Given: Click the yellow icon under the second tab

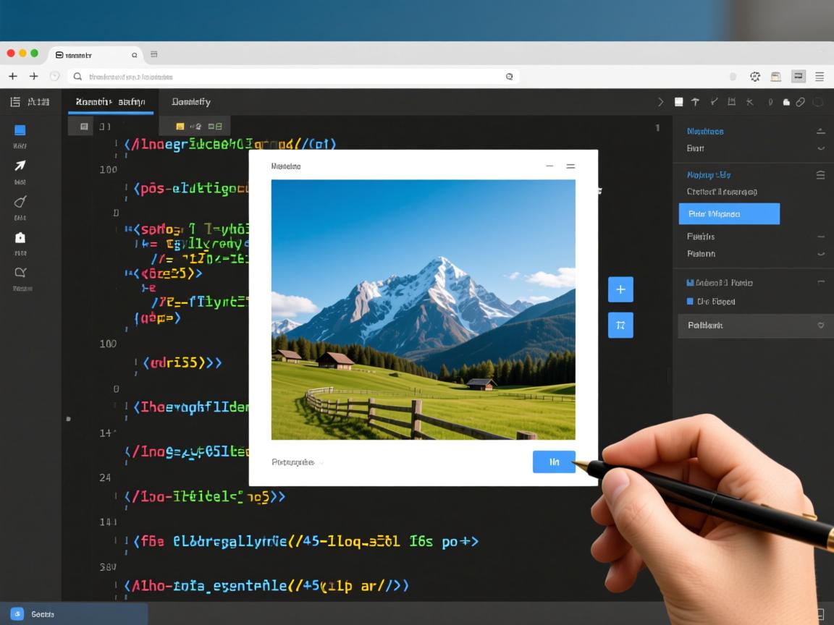Looking at the screenshot, I should click(180, 127).
